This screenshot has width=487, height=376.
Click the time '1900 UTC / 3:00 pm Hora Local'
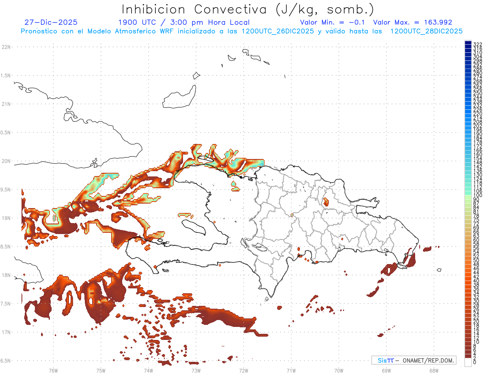[x=184, y=22]
